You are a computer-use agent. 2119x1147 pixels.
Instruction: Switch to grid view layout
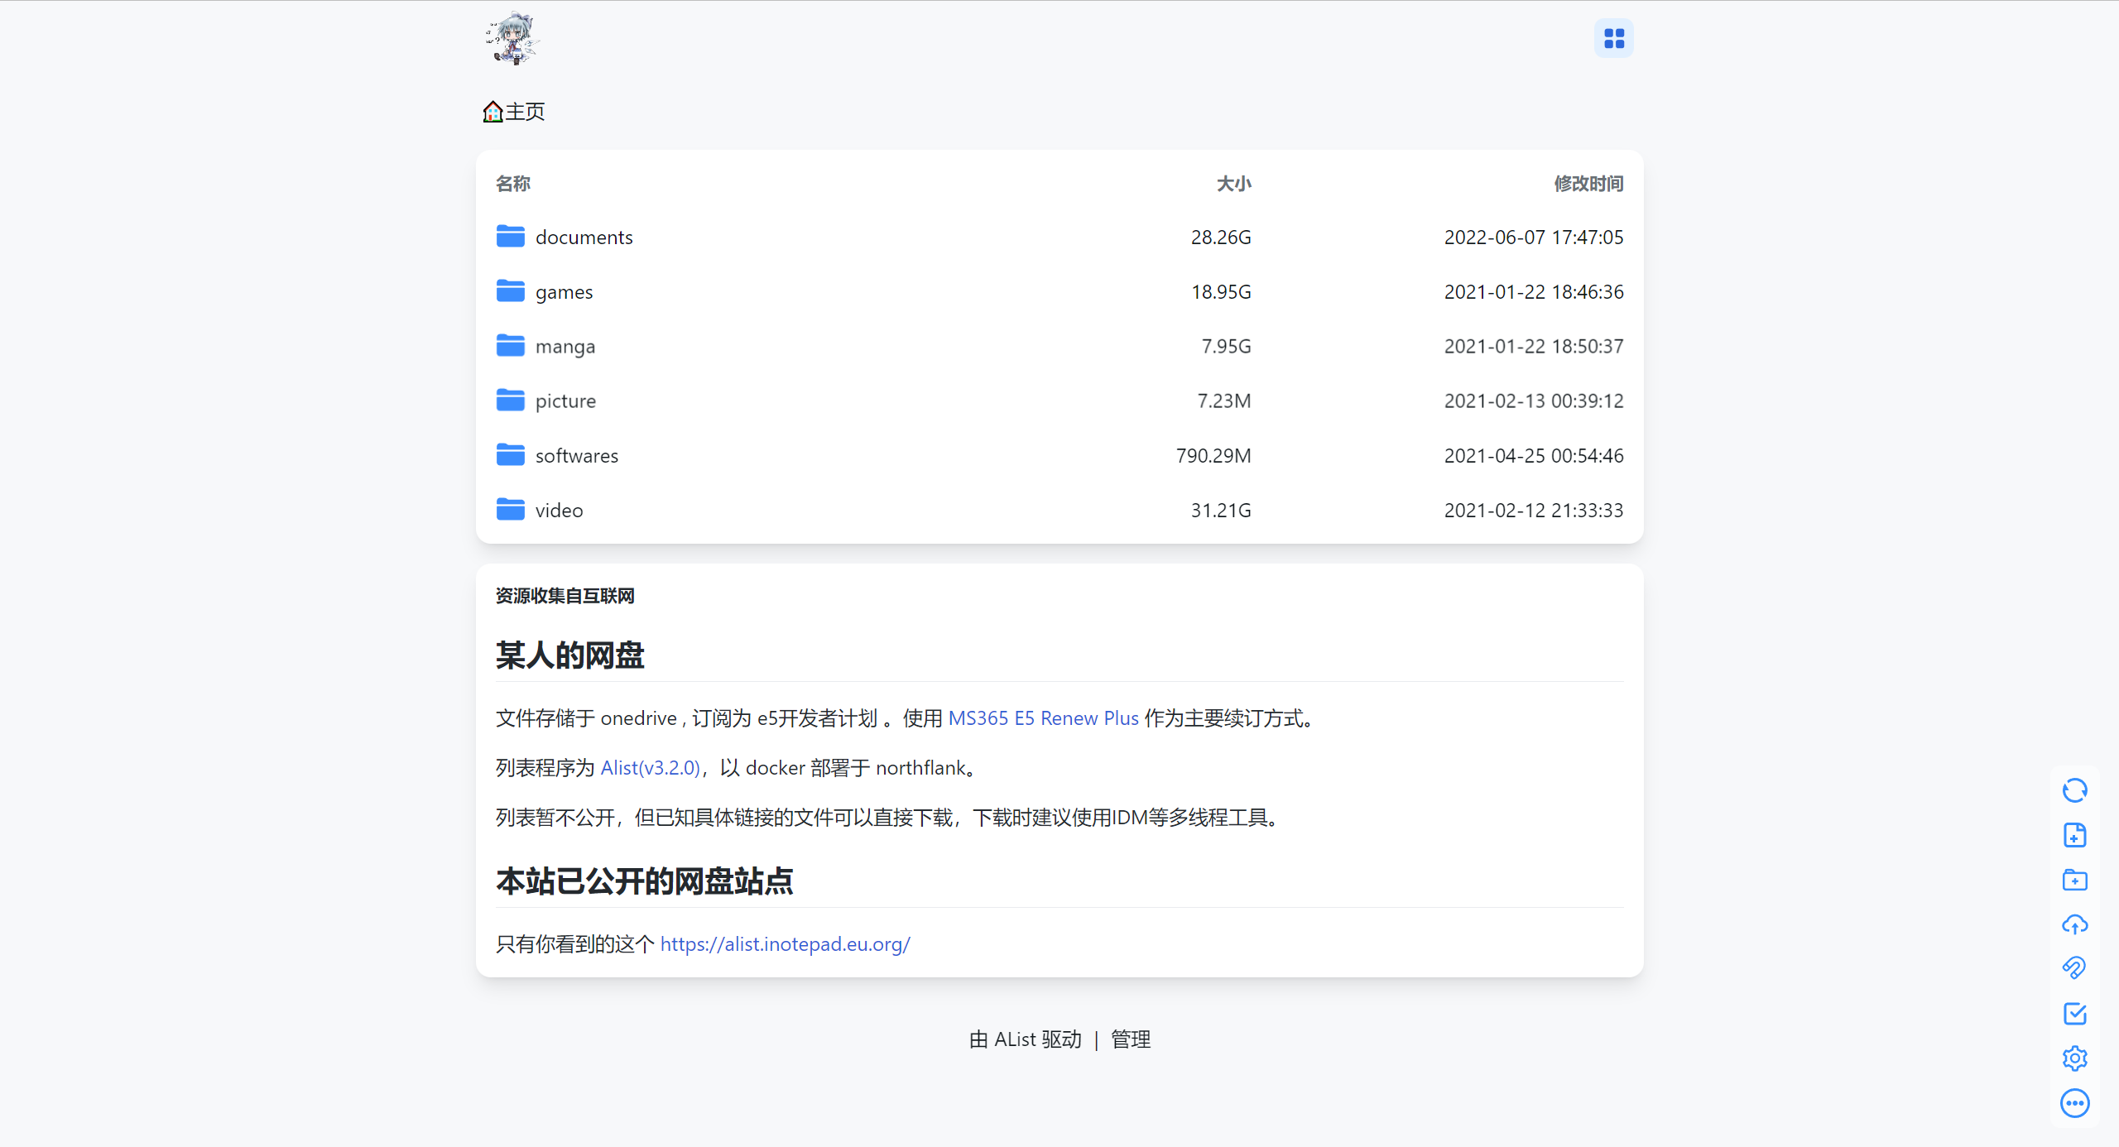(1613, 38)
